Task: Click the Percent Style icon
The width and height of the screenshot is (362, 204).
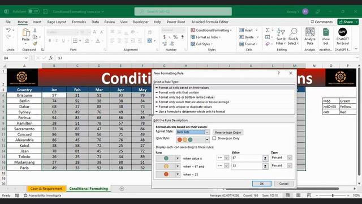Action: pyautogui.click(x=175, y=37)
